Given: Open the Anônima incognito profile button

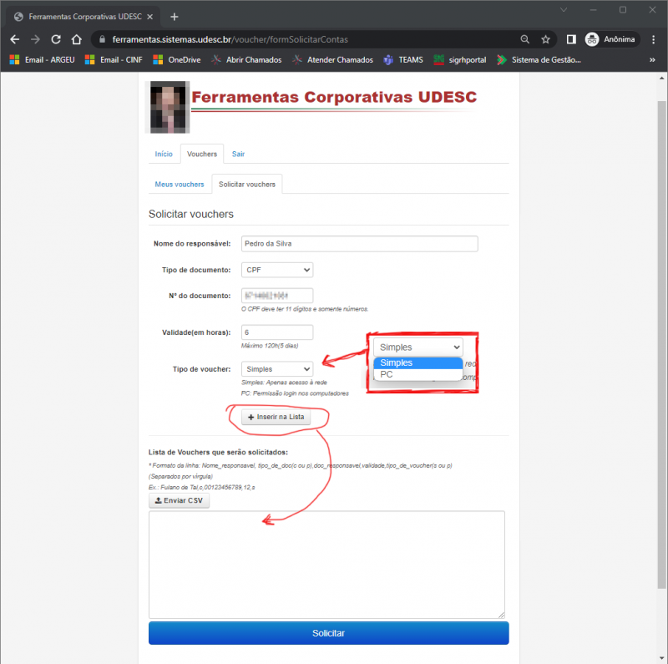Looking at the screenshot, I should click(610, 39).
